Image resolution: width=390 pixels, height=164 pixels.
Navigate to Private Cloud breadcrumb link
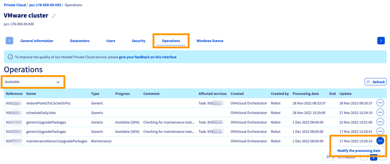click(x=14, y=5)
